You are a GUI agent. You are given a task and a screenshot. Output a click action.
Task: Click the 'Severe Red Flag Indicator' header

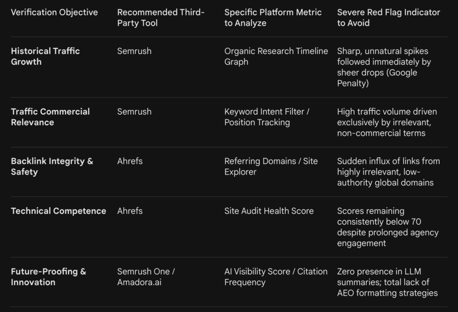pyautogui.click(x=388, y=17)
